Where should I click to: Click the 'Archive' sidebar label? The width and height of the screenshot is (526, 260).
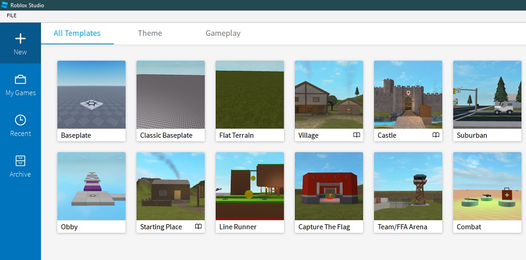coord(20,174)
